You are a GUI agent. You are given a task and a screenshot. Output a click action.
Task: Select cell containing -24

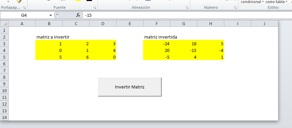pos(157,44)
